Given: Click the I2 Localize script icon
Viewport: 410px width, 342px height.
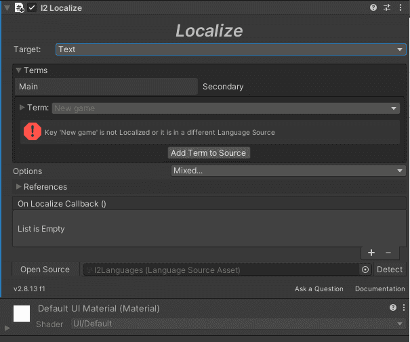Looking at the screenshot, I should pyautogui.click(x=19, y=8).
